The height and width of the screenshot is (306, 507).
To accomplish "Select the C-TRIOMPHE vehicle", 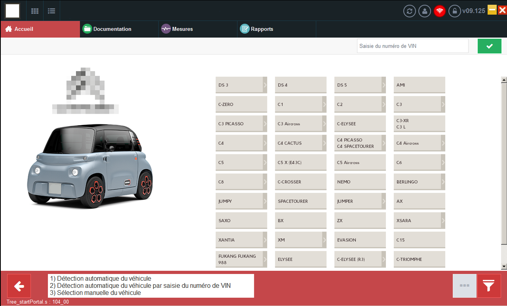I will pos(419,260).
